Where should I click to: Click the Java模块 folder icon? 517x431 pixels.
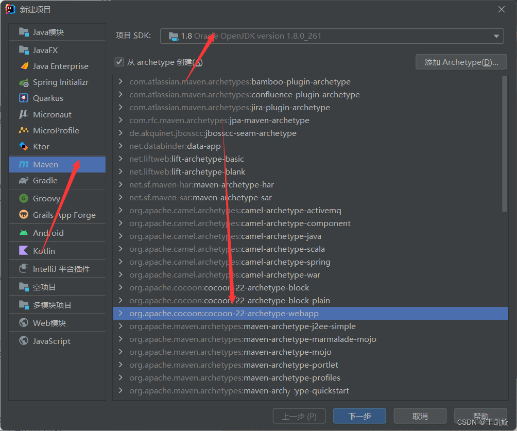point(24,32)
